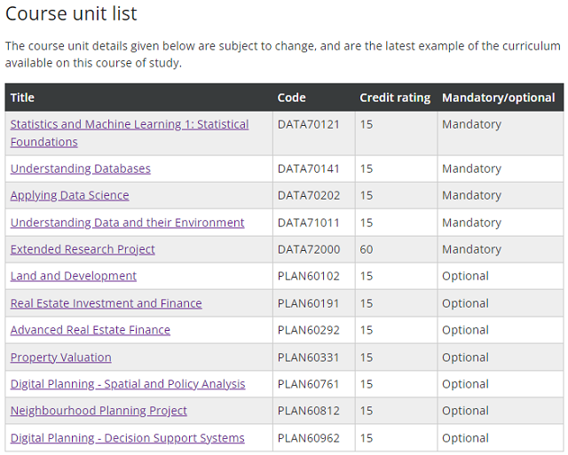Open Statistics and Machine Learning 1 link
568x455 pixels.
[130, 133]
